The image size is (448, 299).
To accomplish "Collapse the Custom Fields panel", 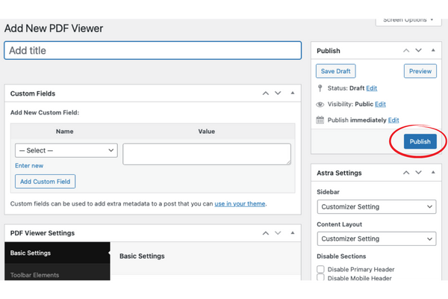I will click(x=293, y=93).
